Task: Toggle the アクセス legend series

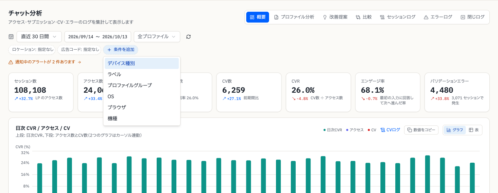Action: (x=355, y=130)
